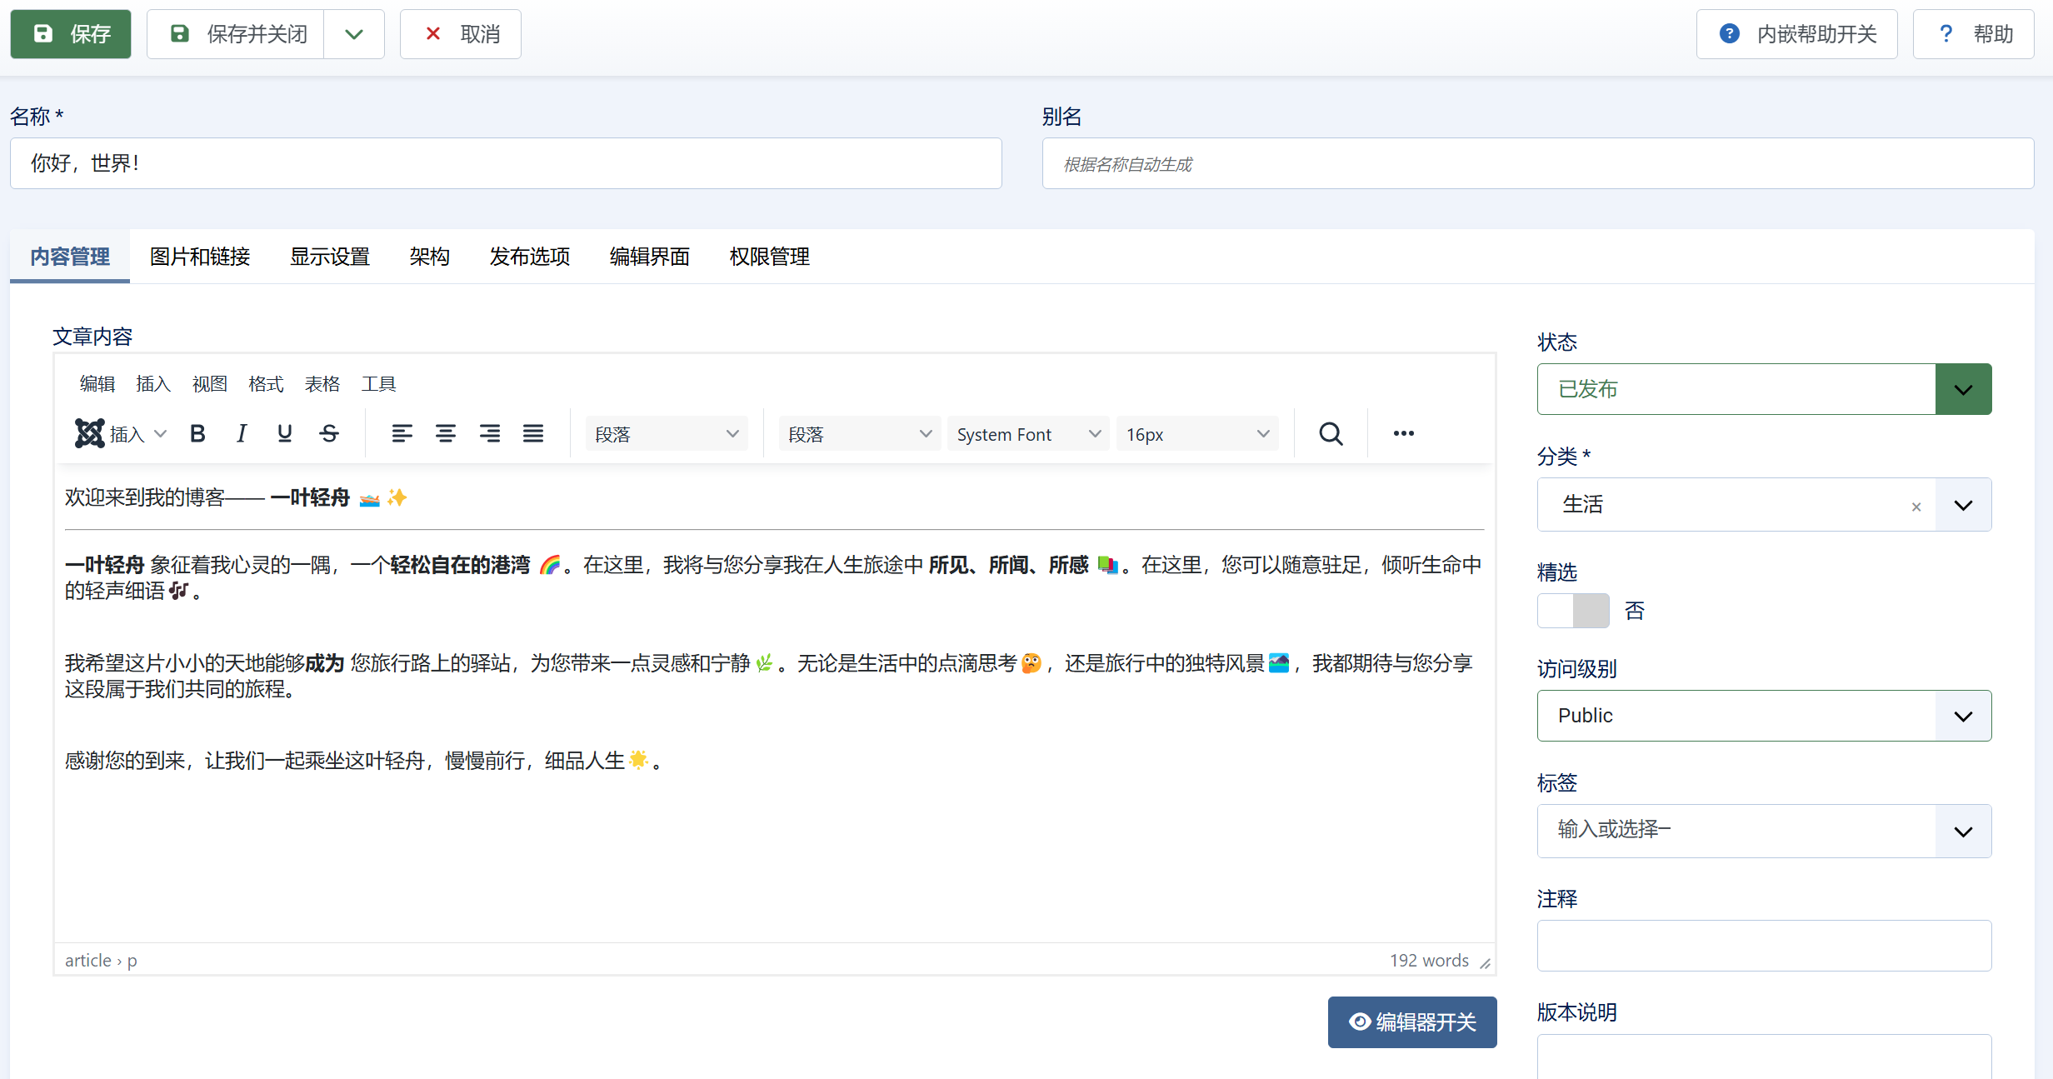Click the 别名 alias input field
This screenshot has width=2053, height=1079.
click(x=1537, y=164)
